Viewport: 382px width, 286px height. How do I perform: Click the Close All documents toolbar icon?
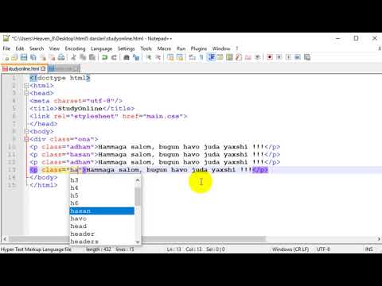click(52, 57)
